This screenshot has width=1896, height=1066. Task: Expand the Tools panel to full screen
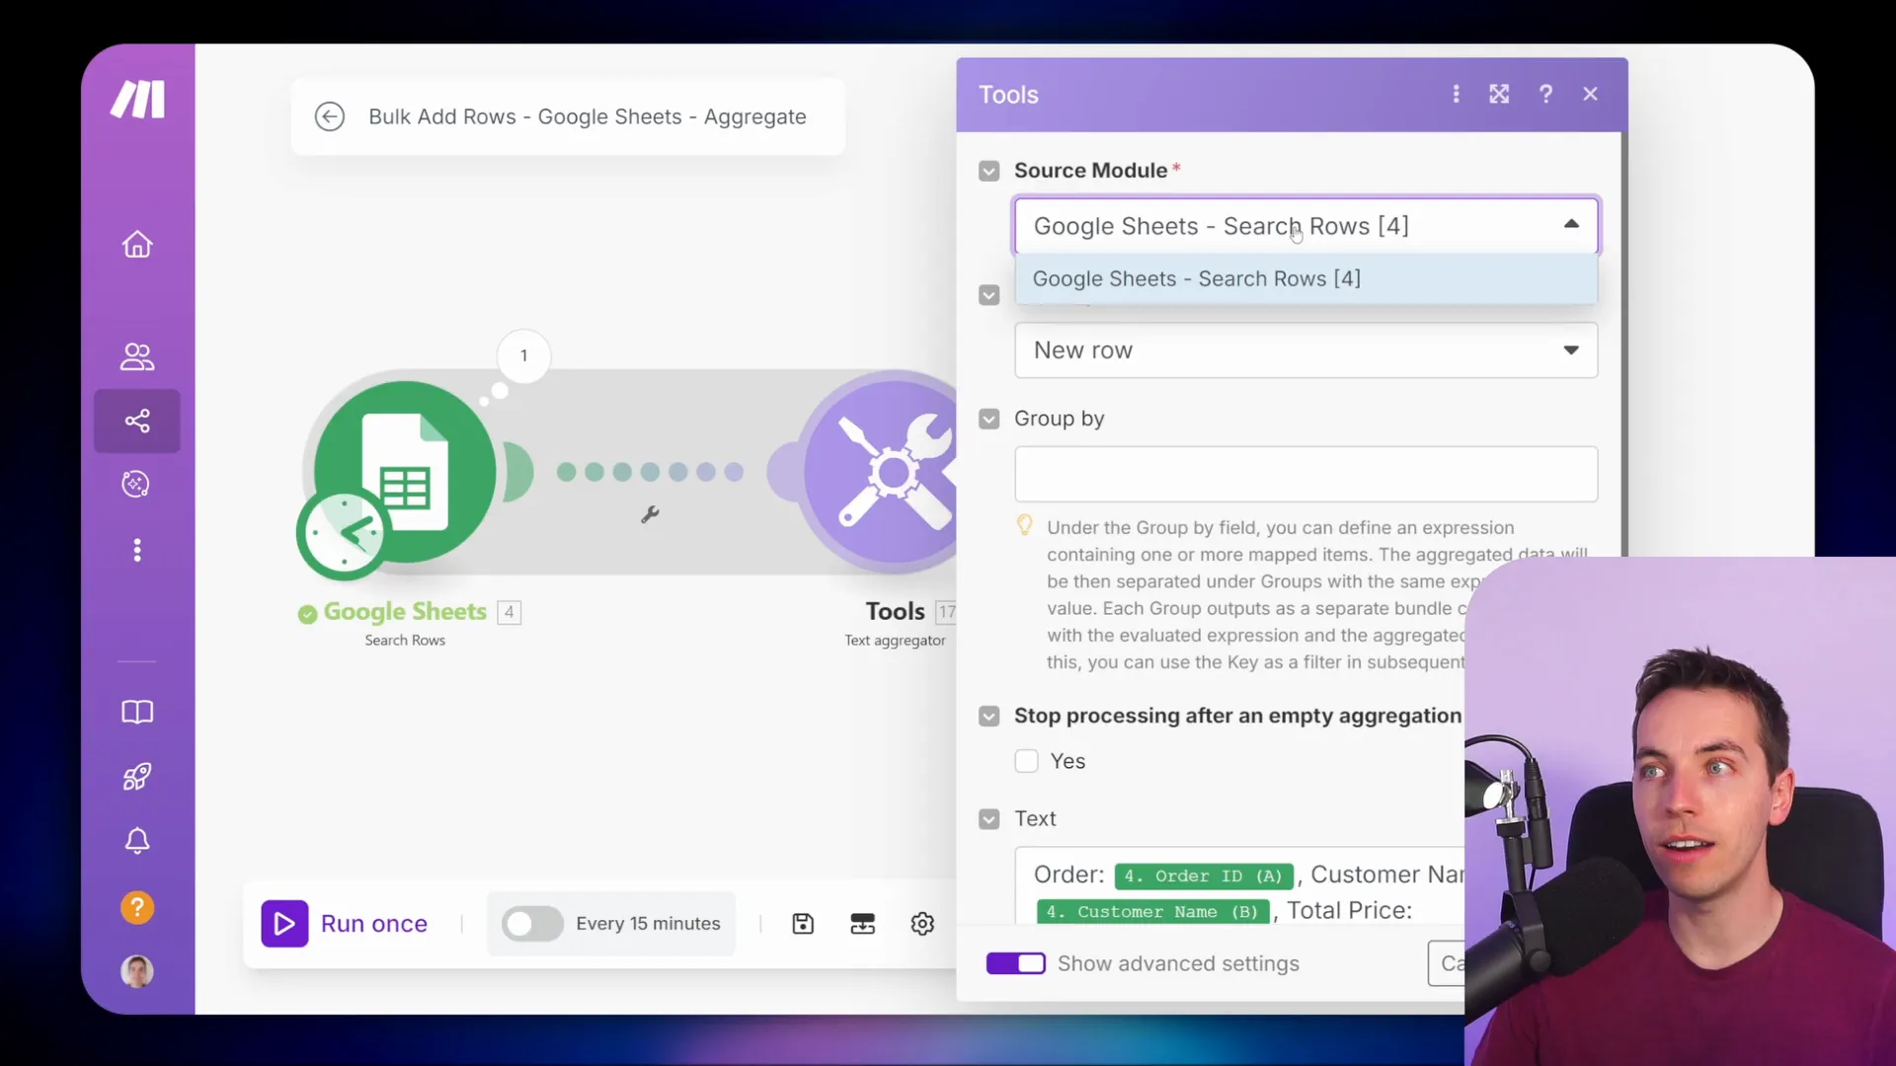click(x=1499, y=94)
